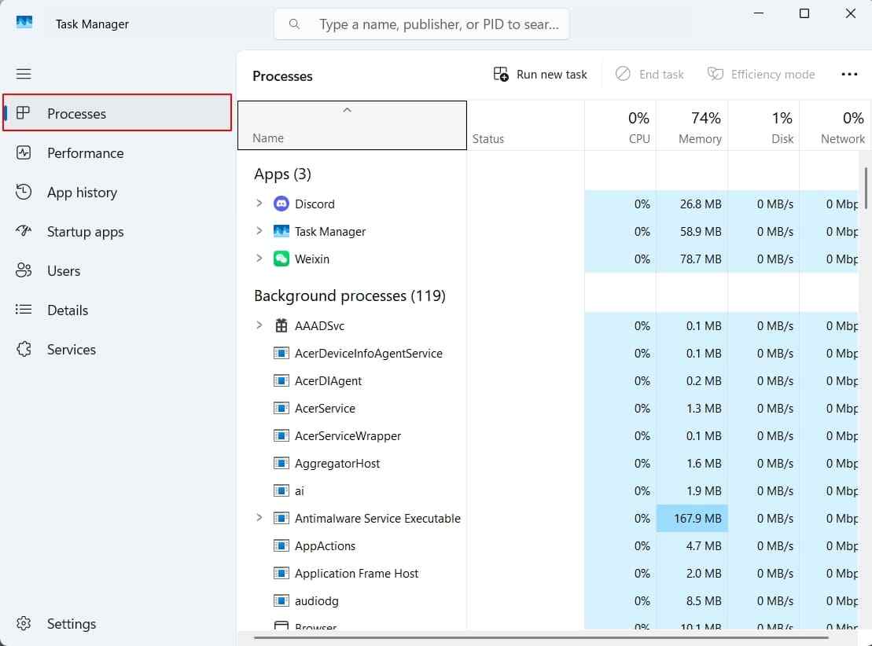The width and height of the screenshot is (872, 646).
Task: Sort by the Disk column header
Action: coord(763,126)
